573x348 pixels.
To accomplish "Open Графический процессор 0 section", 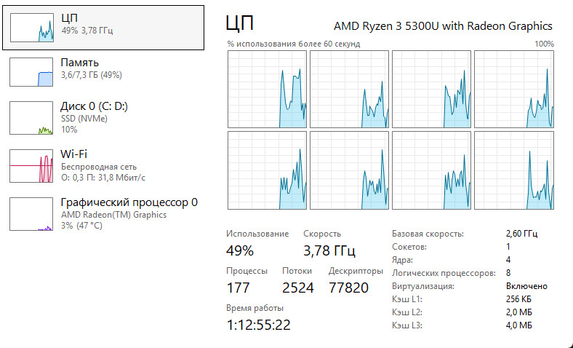I will (x=103, y=214).
